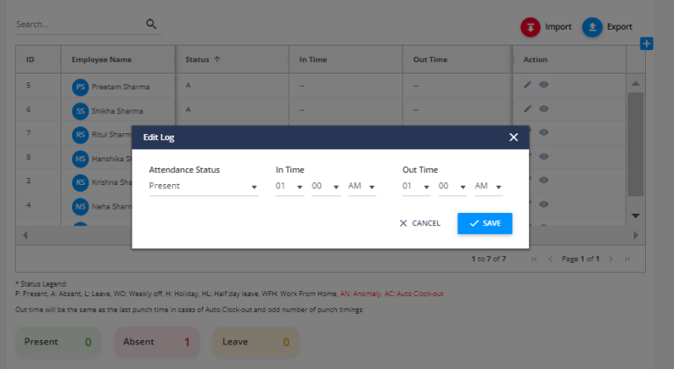Expand the In Time hour dropdown
This screenshot has width=674, height=369.
coord(290,187)
